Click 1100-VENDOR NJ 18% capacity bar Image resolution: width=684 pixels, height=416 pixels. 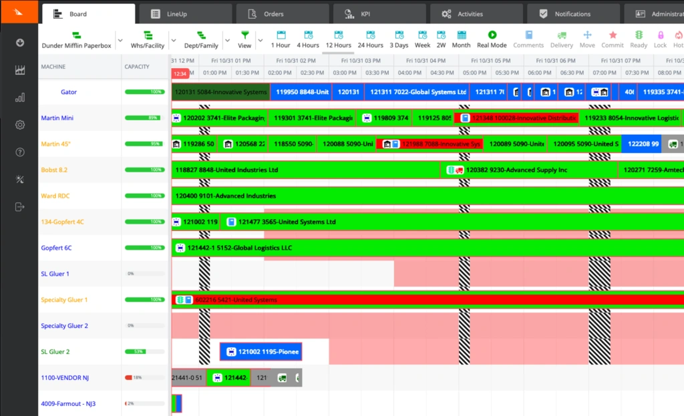[x=145, y=378]
